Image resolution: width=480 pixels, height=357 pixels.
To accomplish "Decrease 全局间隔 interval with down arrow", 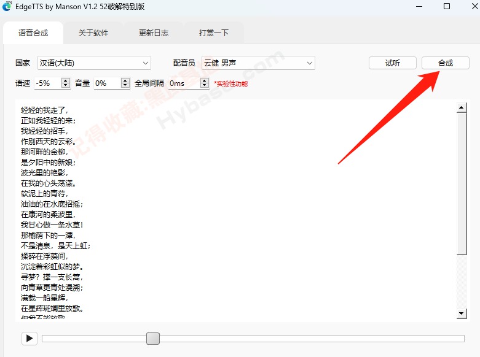I will (205, 86).
